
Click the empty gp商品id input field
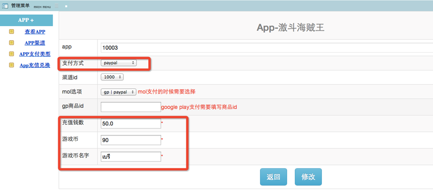coord(131,107)
